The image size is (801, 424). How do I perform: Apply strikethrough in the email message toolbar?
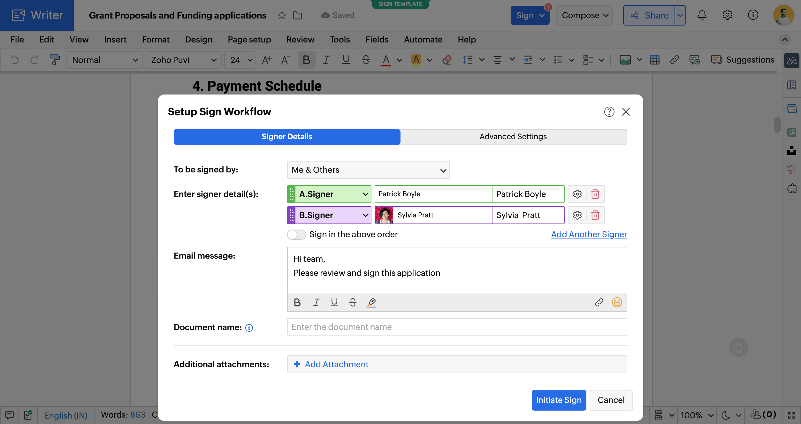coord(353,302)
